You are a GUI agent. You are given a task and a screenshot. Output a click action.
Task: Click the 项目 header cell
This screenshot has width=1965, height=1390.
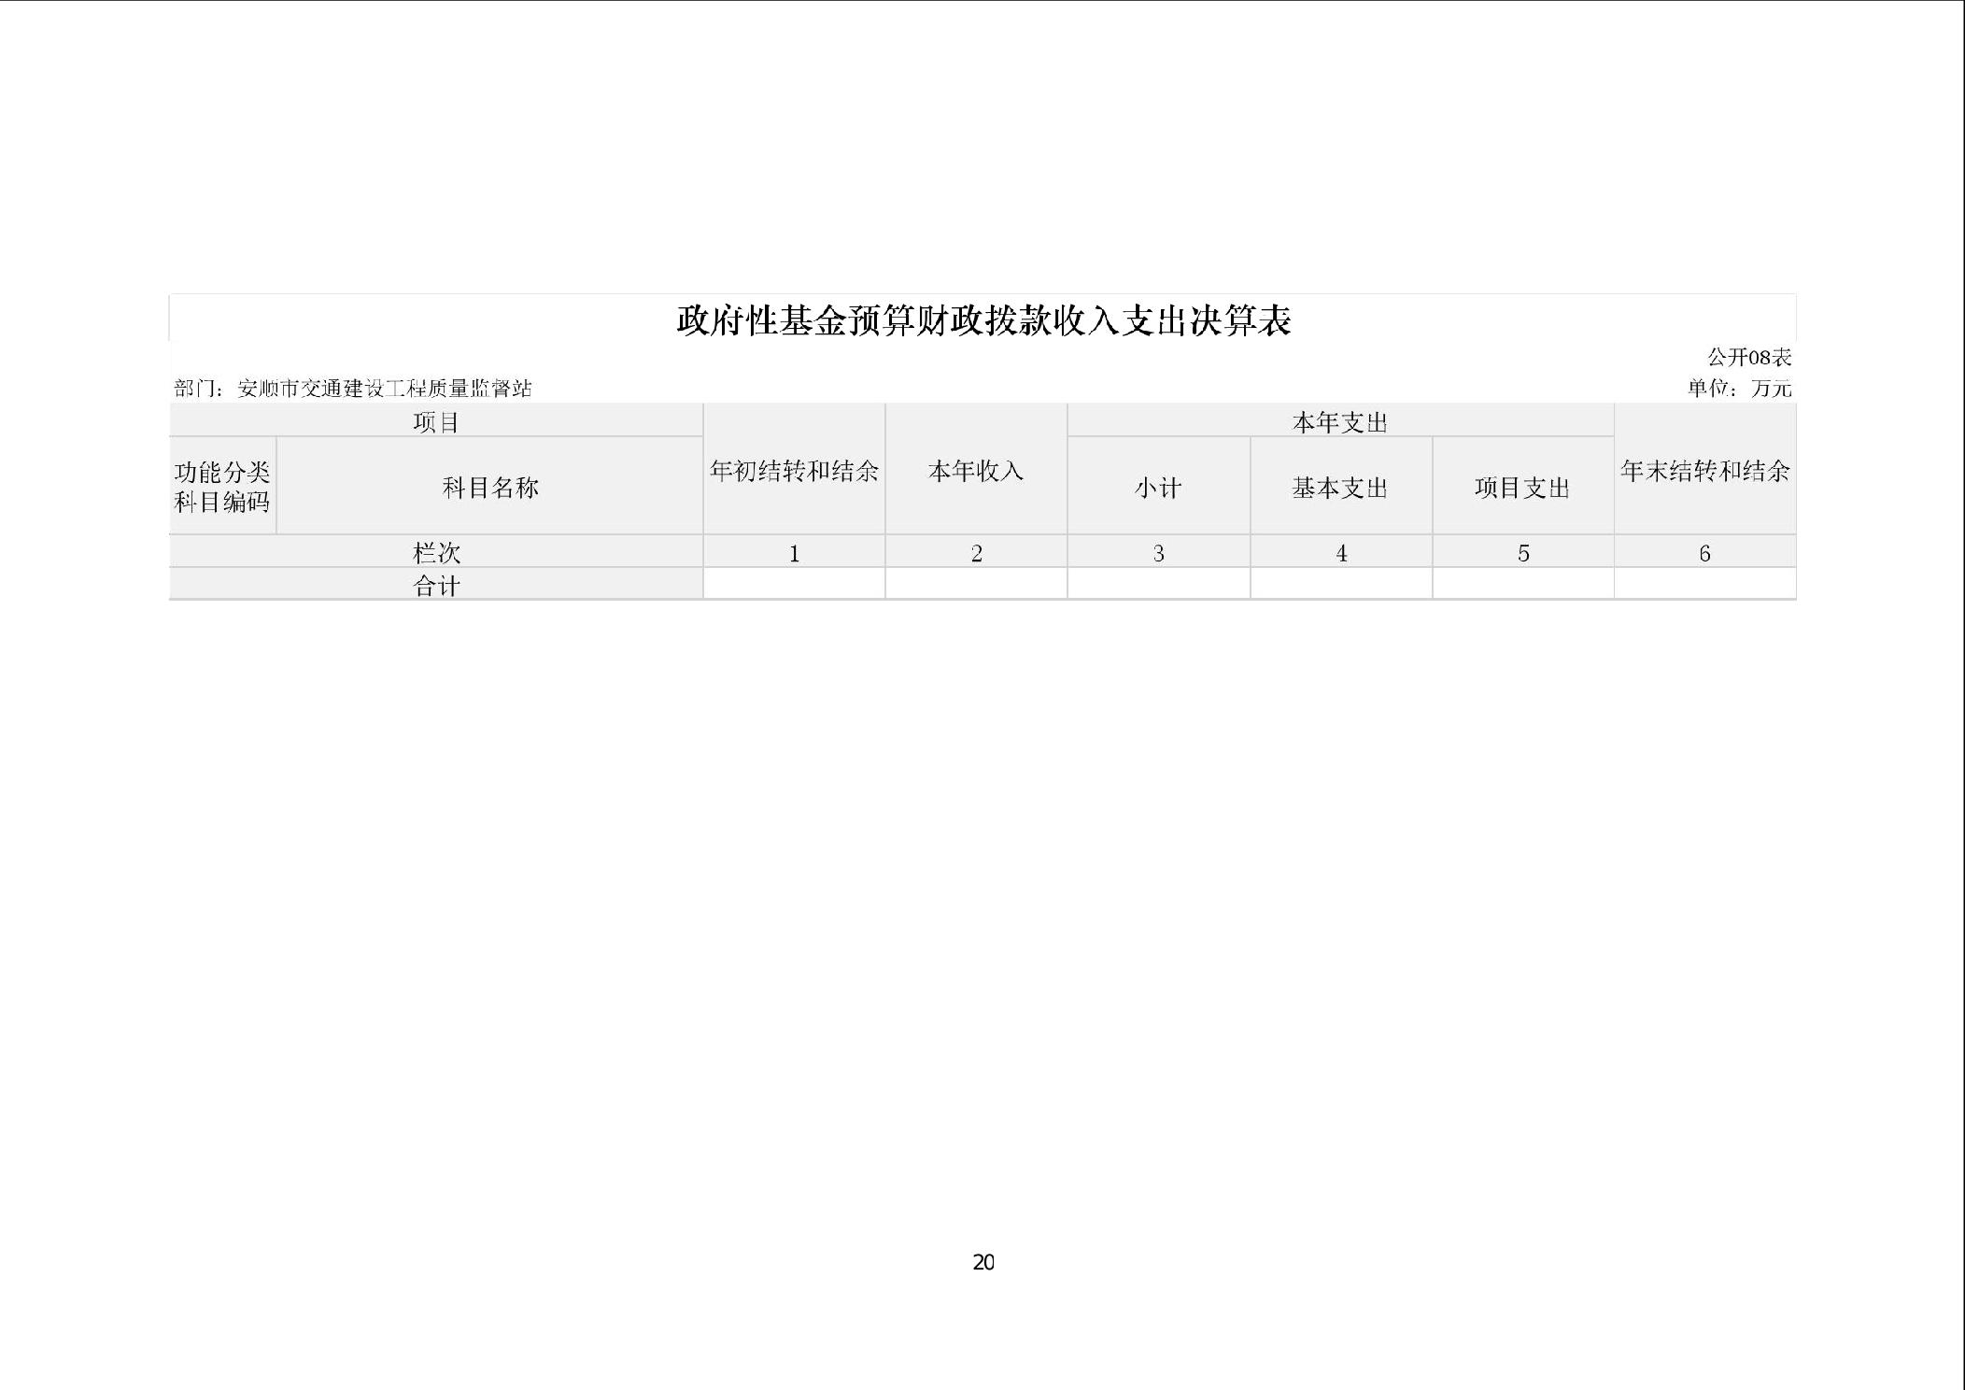click(x=436, y=421)
